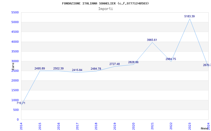The height and width of the screenshot is (131, 211).
Task: Click the 2018 x-axis year label
Action: pyautogui.click(x=96, y=126)
